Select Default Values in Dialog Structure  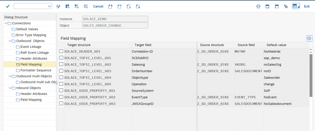(x=27, y=29)
